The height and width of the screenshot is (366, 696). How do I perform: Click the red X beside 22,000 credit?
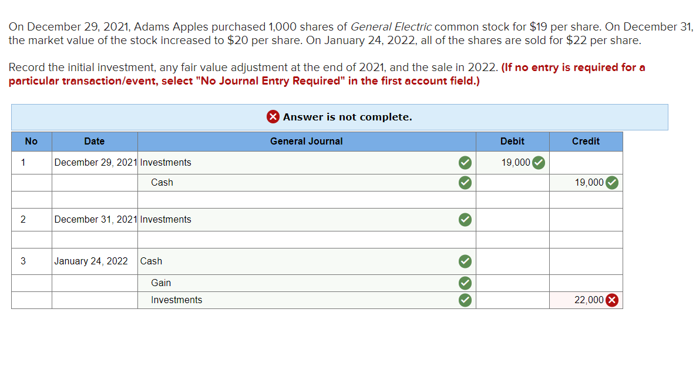click(x=611, y=300)
